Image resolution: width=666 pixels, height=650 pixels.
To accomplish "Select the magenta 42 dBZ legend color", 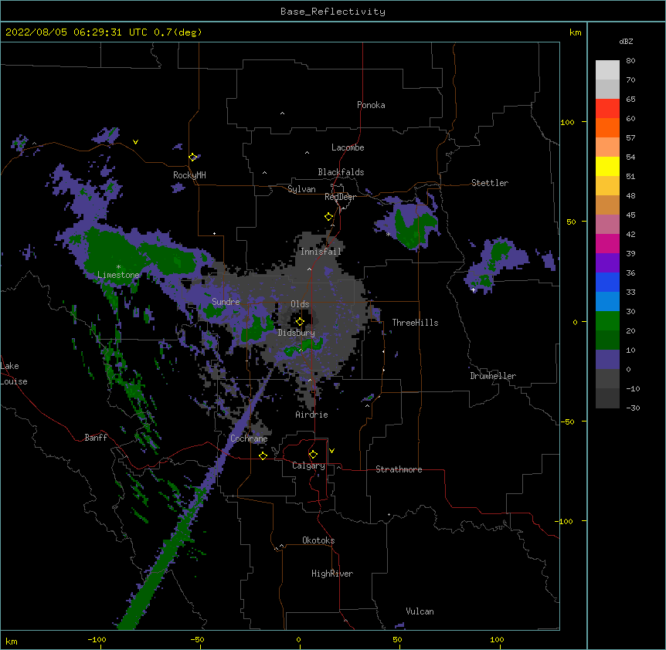I will pyautogui.click(x=607, y=243).
